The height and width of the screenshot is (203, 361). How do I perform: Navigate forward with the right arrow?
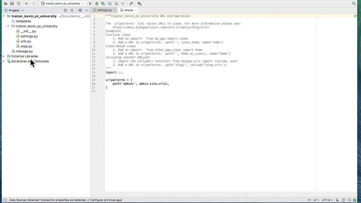33,4
